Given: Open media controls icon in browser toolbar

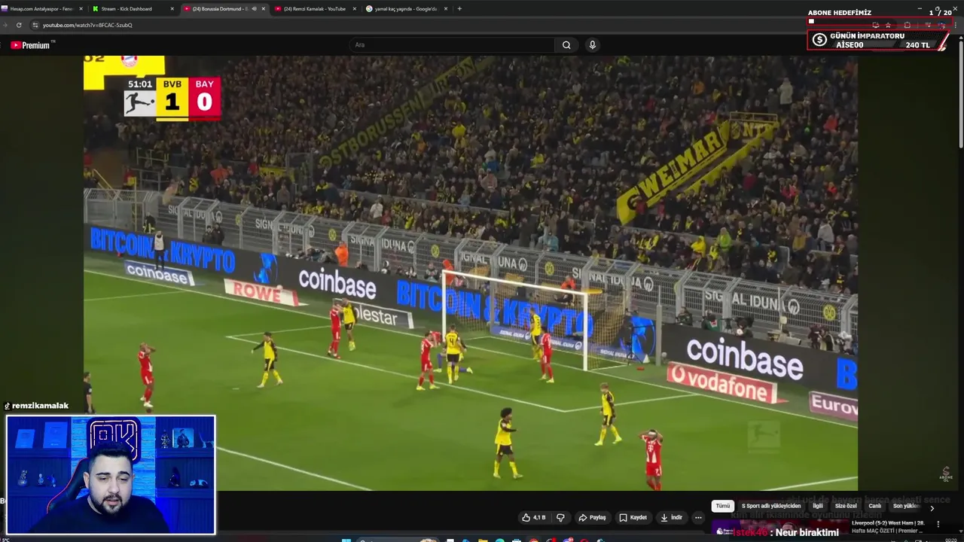Looking at the screenshot, I should coord(928,25).
